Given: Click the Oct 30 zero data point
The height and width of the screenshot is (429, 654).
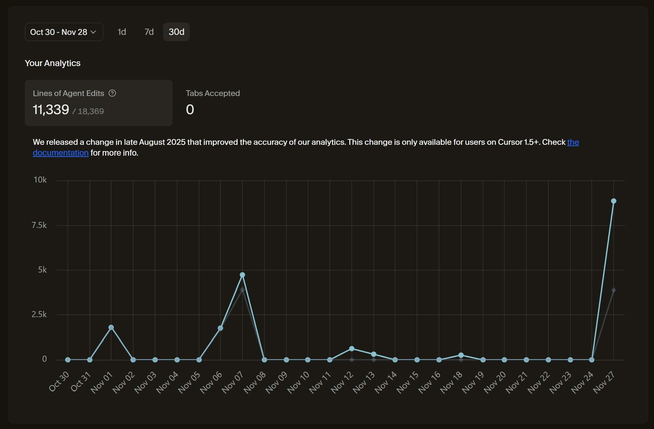Looking at the screenshot, I should [68, 360].
